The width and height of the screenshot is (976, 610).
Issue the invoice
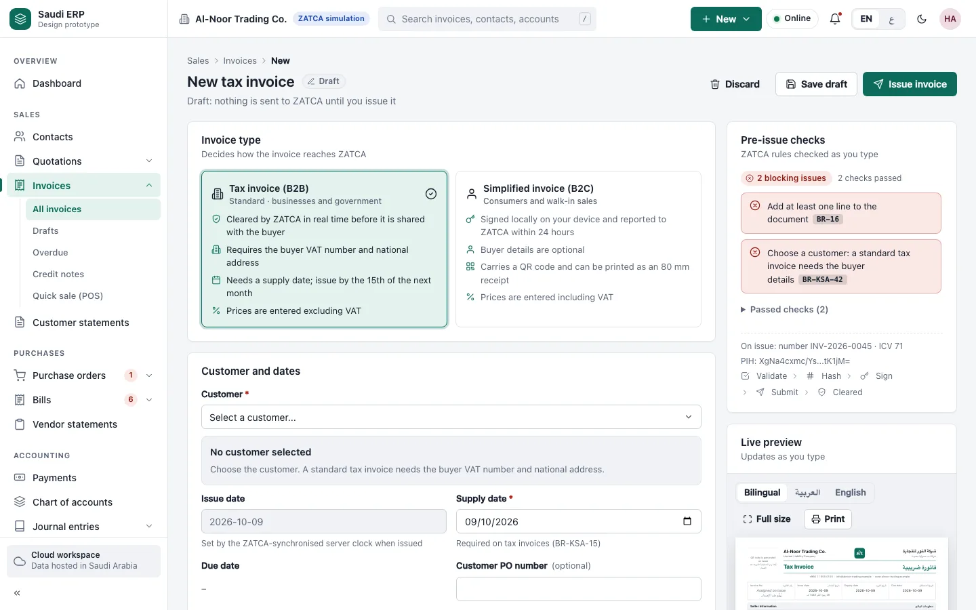pyautogui.click(x=910, y=84)
